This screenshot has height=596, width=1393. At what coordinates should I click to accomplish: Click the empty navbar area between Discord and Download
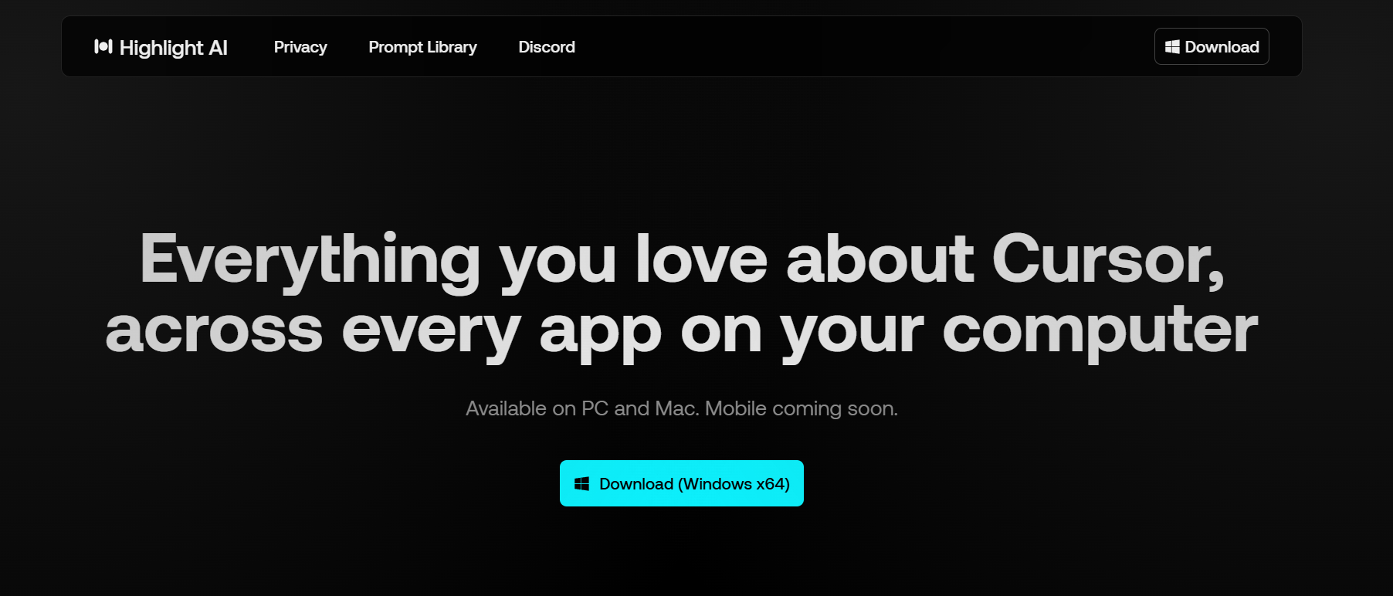pos(865,47)
